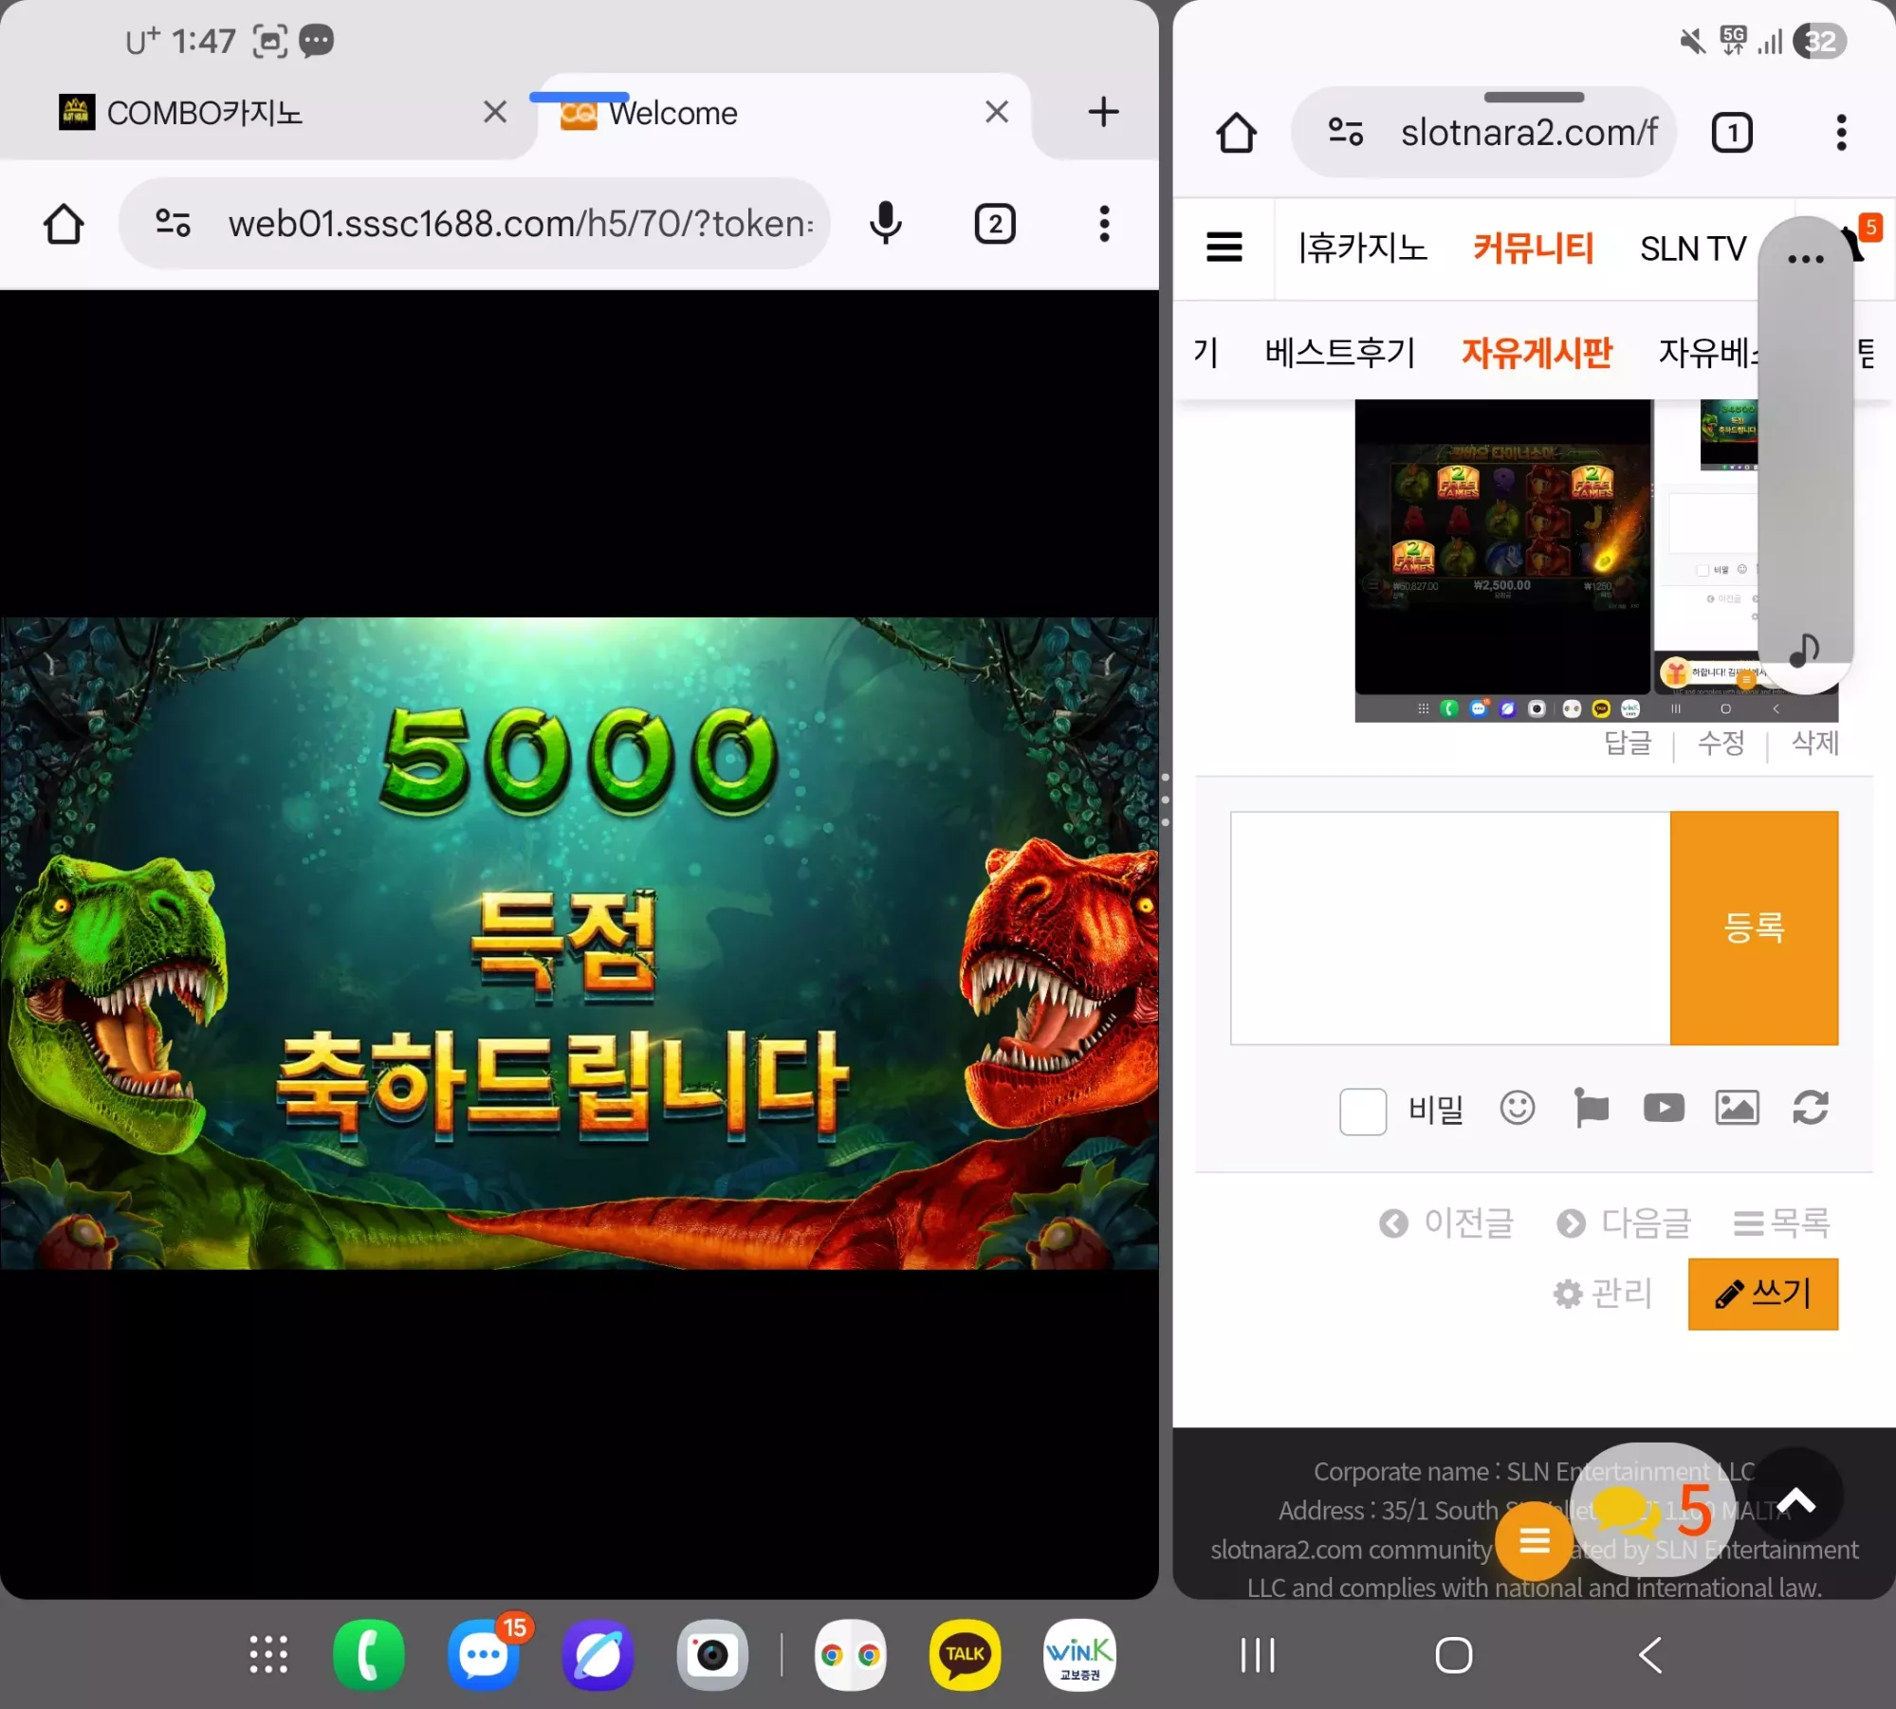Screen dimensions: 1896x1709
Task: Go to the previous post via 이전글
Action: point(1446,1223)
